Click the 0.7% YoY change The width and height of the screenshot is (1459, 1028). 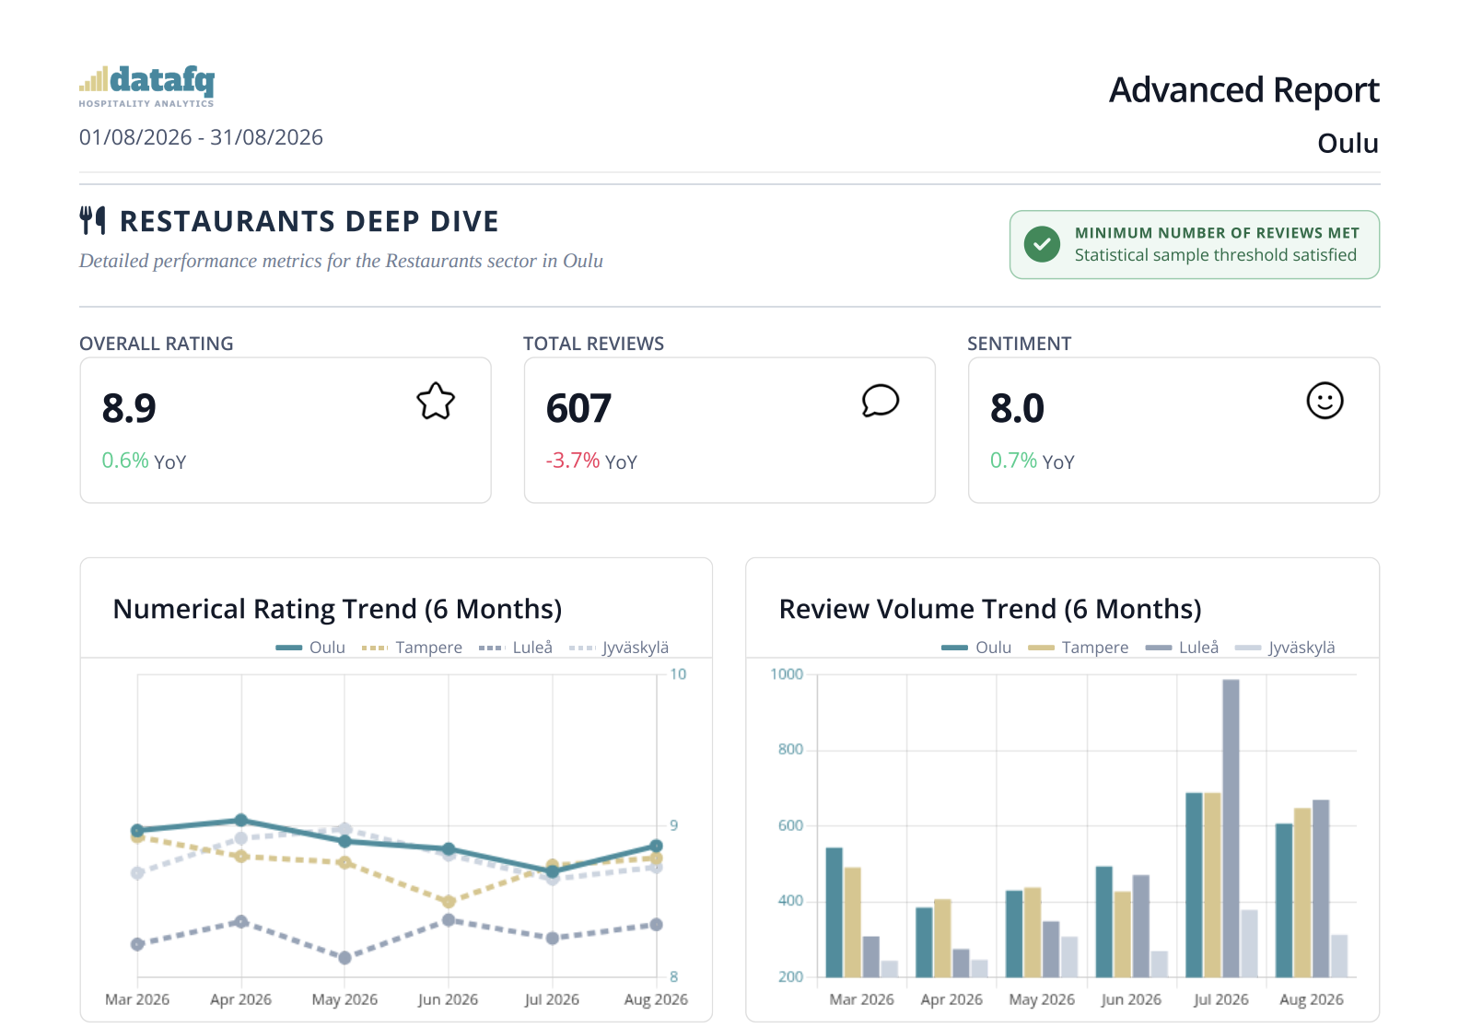tap(1032, 461)
